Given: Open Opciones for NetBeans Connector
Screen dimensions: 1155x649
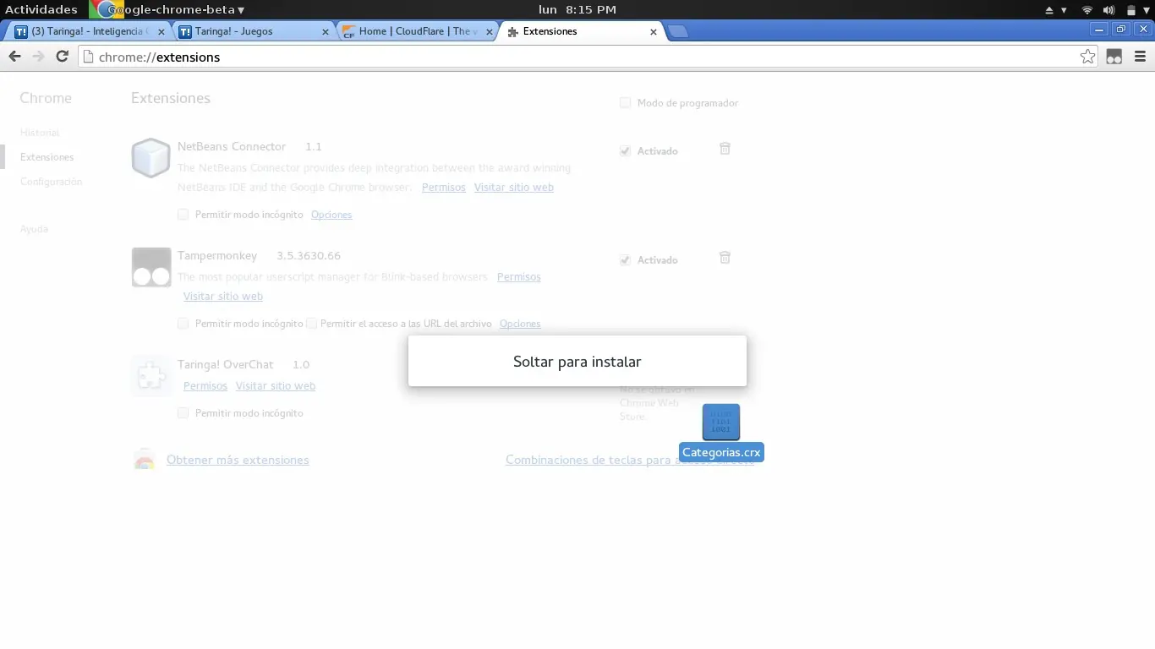Looking at the screenshot, I should (x=331, y=215).
